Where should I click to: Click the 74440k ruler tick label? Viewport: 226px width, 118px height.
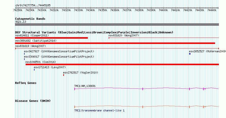(x=212, y=10)
